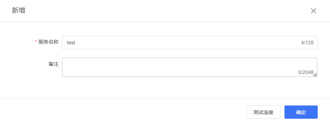Image resolution: width=330 pixels, height=124 pixels.
Task: Click the 新增 dialog title
Action: [19, 10]
